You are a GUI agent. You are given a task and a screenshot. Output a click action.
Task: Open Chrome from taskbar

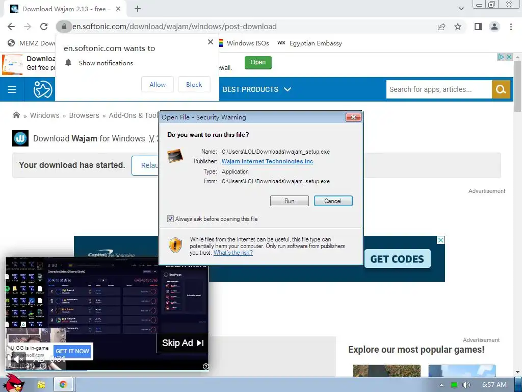[x=63, y=384]
